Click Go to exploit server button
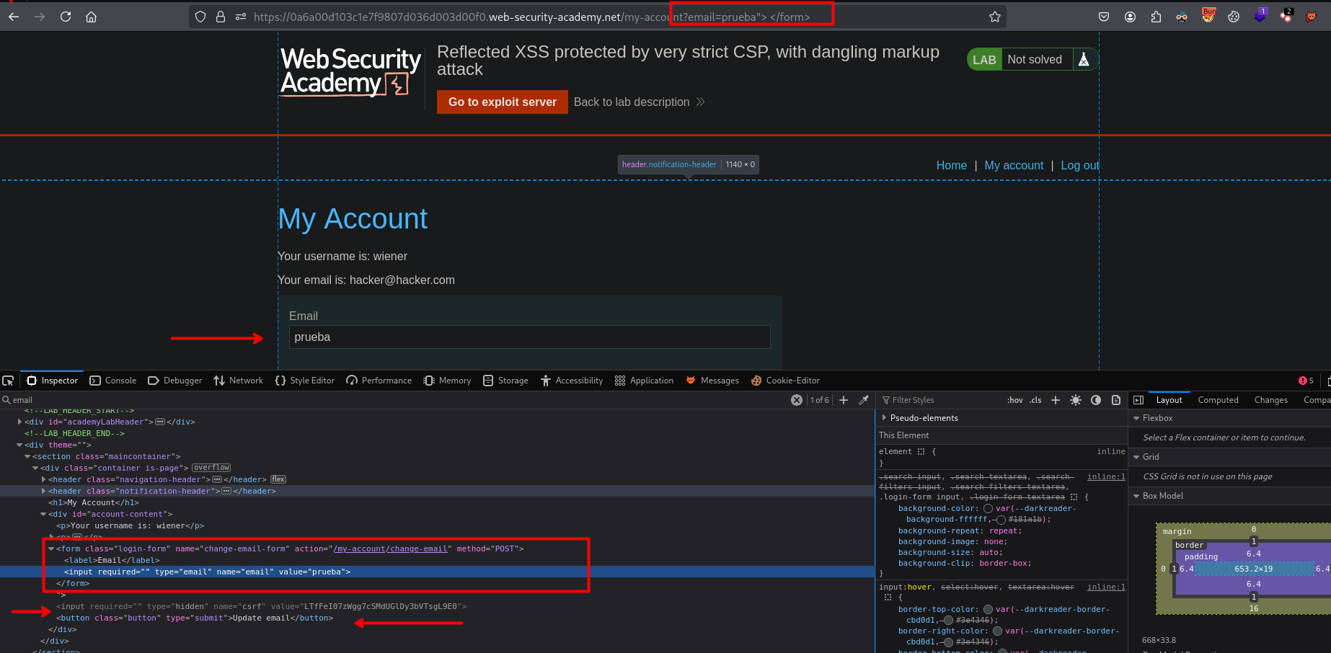Image resolution: width=1331 pixels, height=653 pixels. tap(503, 102)
